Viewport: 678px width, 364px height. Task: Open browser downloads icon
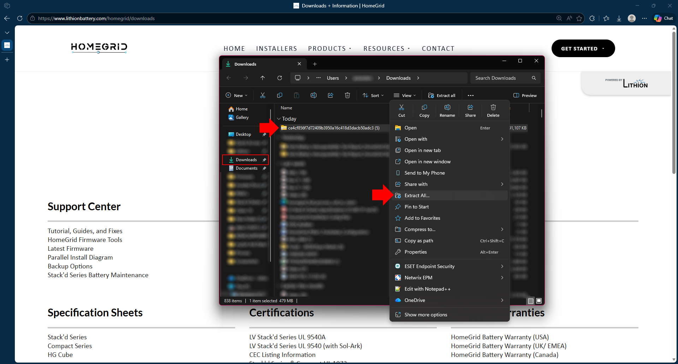pos(619,18)
